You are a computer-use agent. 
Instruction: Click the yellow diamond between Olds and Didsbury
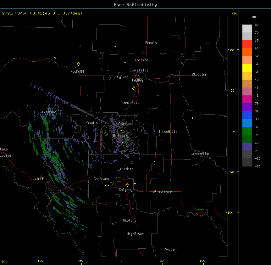click(122, 131)
